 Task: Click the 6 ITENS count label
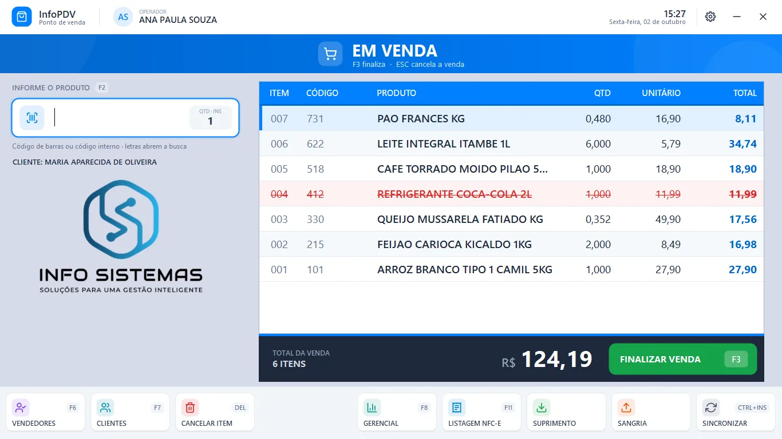pyautogui.click(x=289, y=364)
